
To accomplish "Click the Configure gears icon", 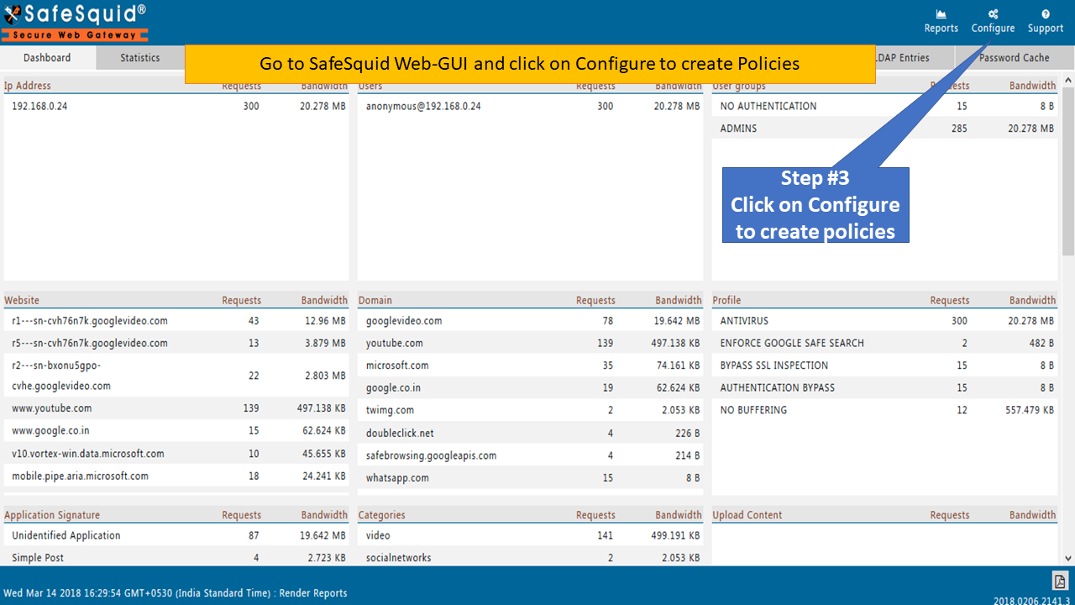I will pos(993,14).
